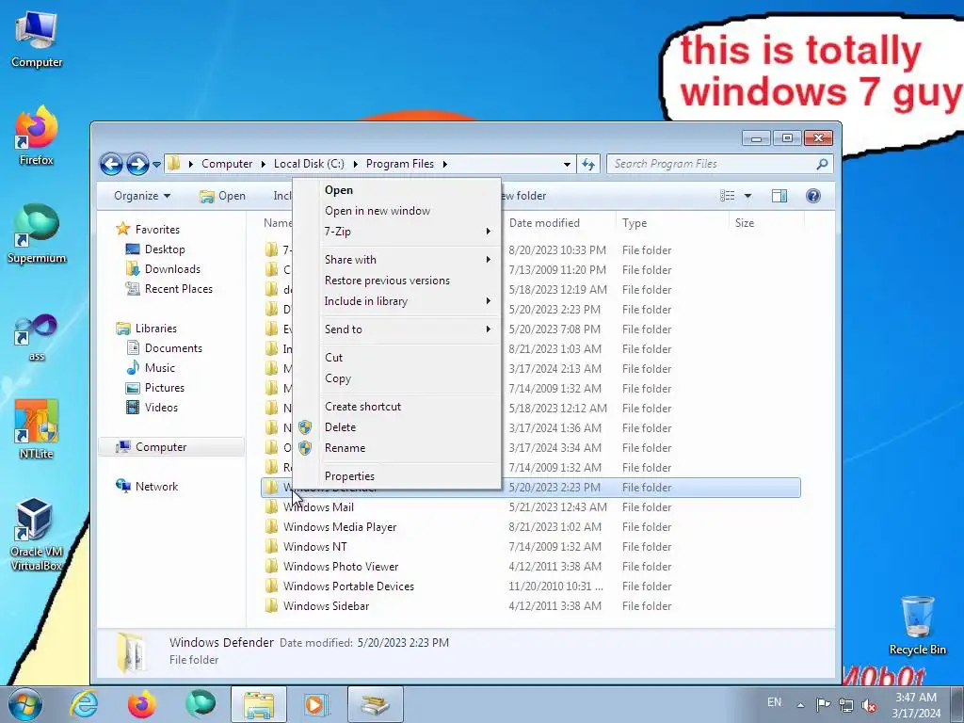Click the Start orb button
The width and height of the screenshot is (964, 723).
tap(25, 704)
